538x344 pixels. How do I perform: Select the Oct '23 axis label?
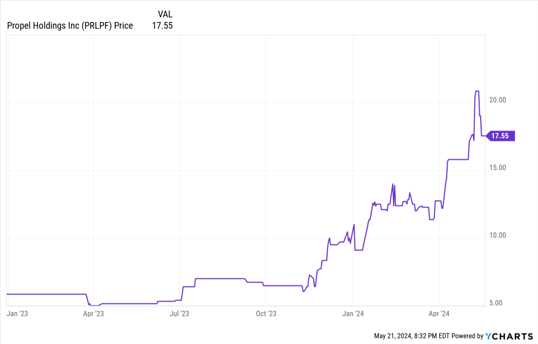(x=266, y=314)
